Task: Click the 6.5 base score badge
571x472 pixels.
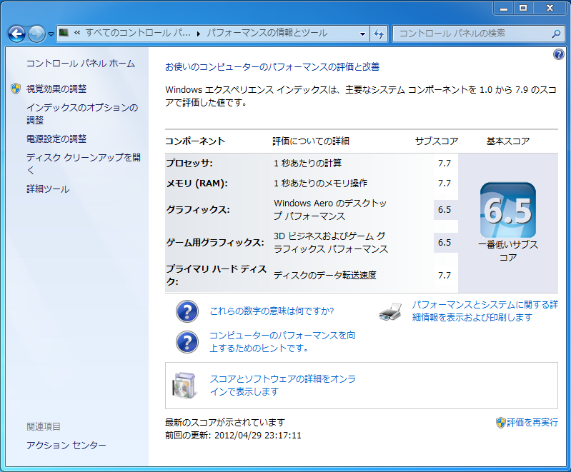Action: click(x=507, y=210)
